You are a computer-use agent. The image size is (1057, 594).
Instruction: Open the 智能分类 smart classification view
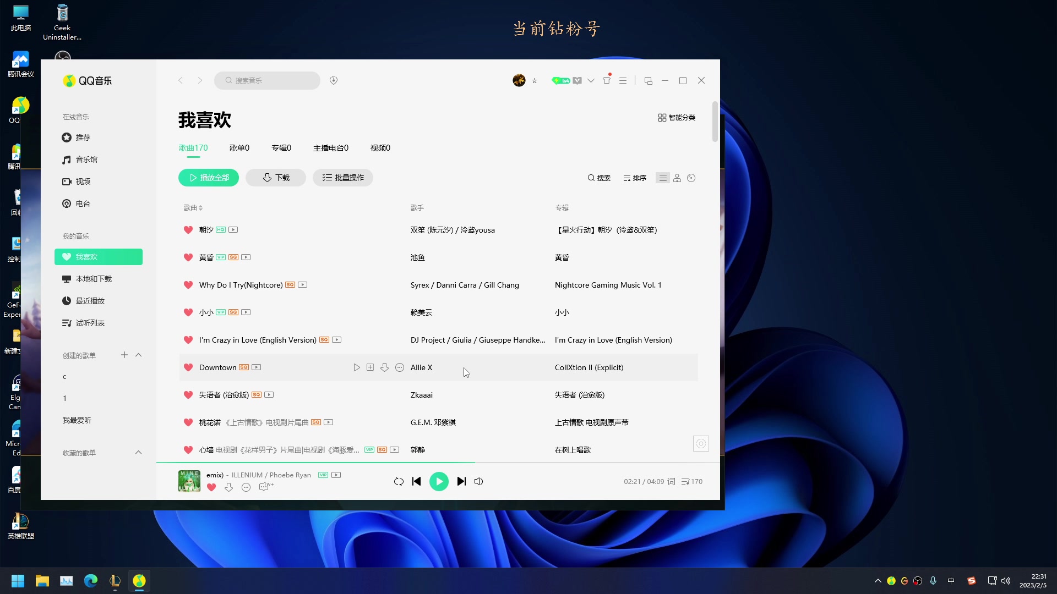(x=677, y=117)
